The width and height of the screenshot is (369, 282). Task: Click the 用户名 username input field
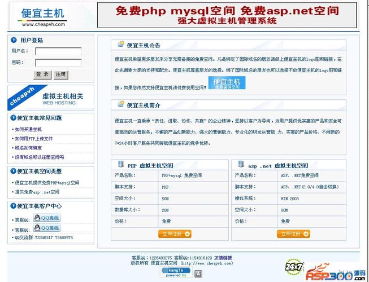[58, 51]
